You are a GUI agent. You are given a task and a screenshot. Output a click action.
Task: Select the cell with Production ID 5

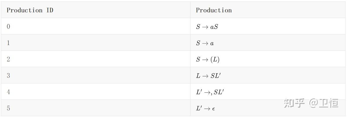[x=8, y=108]
